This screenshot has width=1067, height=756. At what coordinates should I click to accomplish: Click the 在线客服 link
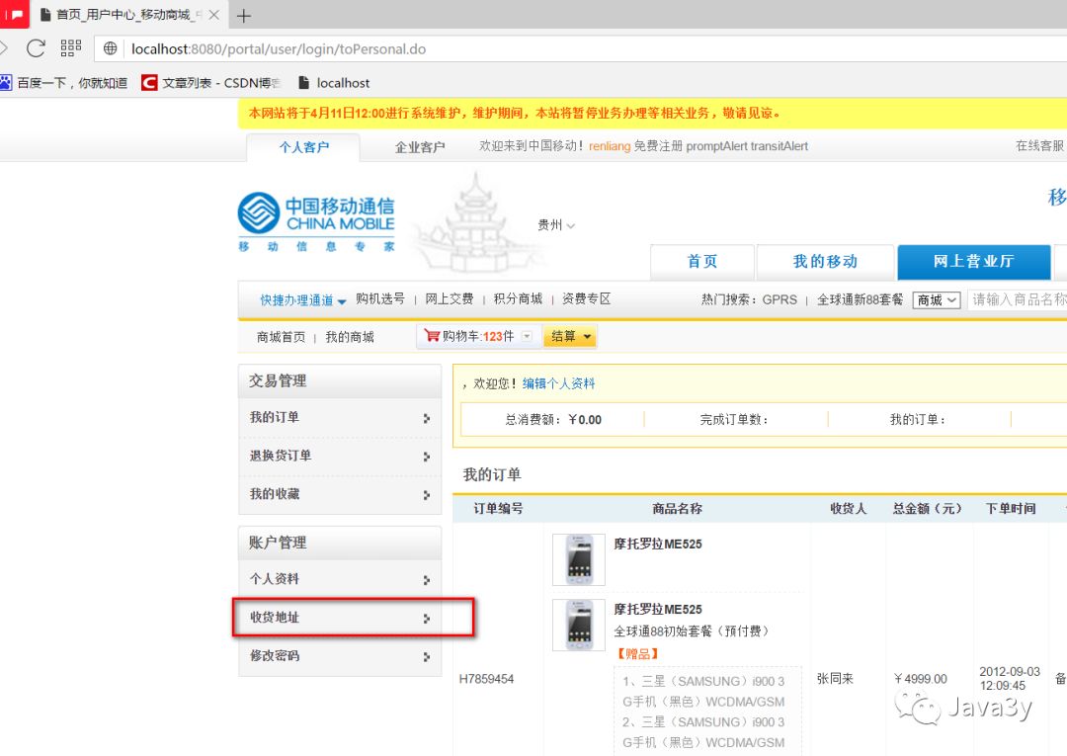tap(1039, 145)
